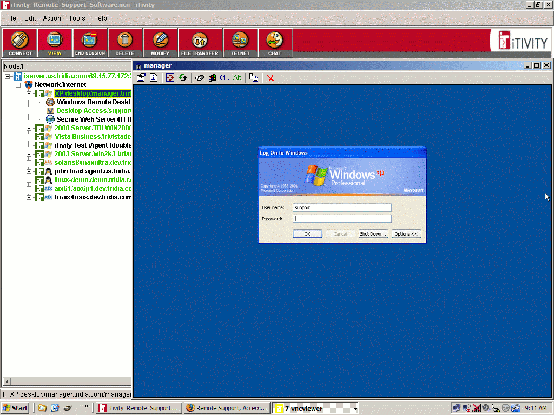Expand quick launch overflow chevron
Screen dimensions: 554x415
coord(86,407)
